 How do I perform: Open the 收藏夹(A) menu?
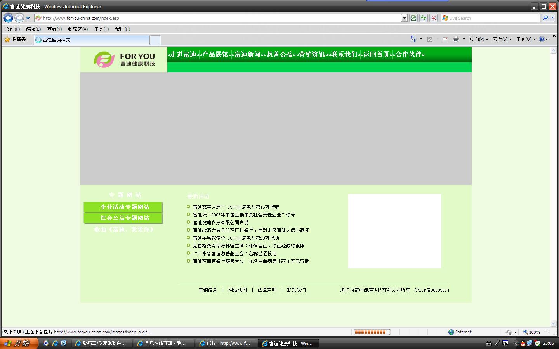tap(78, 29)
